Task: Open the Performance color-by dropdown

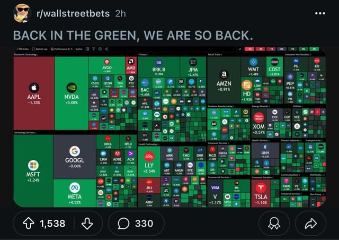Action: (61, 49)
